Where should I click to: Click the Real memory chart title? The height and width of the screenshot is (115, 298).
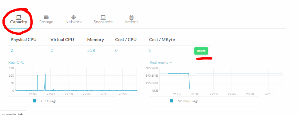161,62
